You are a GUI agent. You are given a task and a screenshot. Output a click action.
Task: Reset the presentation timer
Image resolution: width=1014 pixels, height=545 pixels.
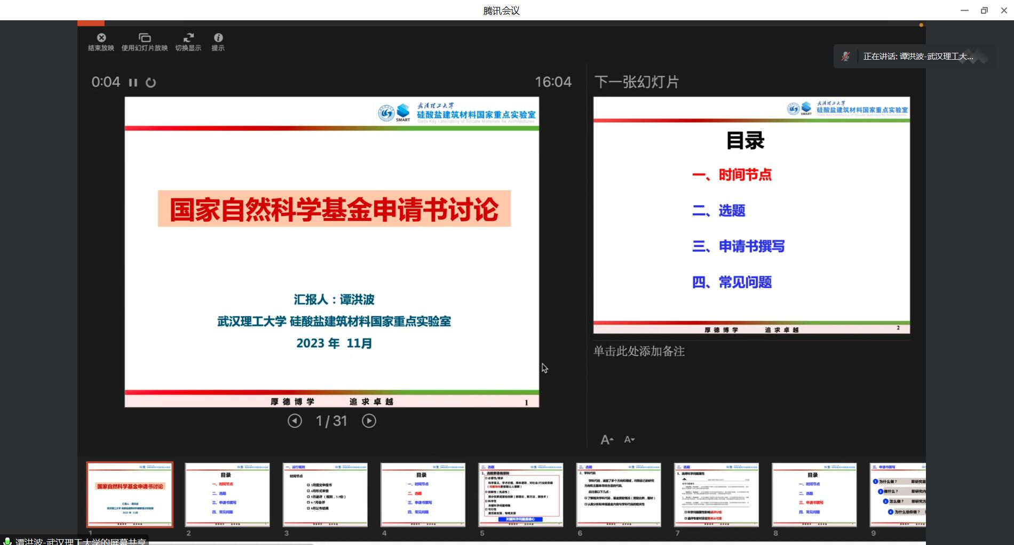click(151, 83)
